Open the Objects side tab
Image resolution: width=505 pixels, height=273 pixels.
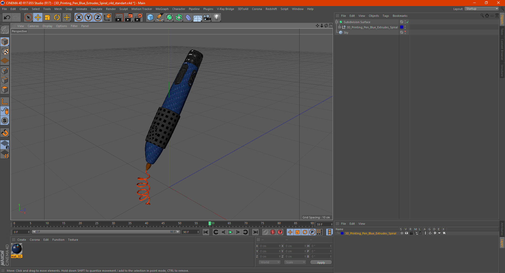click(x=502, y=19)
